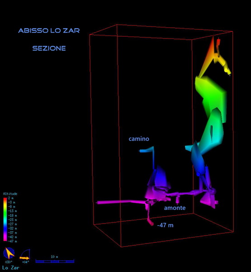Click the 10 m scale bar
251x272 pixels.
[55, 261]
